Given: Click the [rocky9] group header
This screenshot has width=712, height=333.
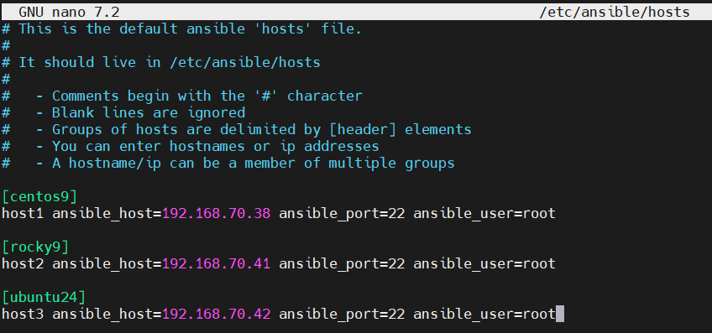Looking at the screenshot, I should (x=35, y=247).
